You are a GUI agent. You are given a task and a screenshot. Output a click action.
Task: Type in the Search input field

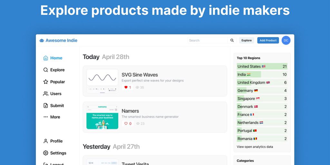[207, 40]
